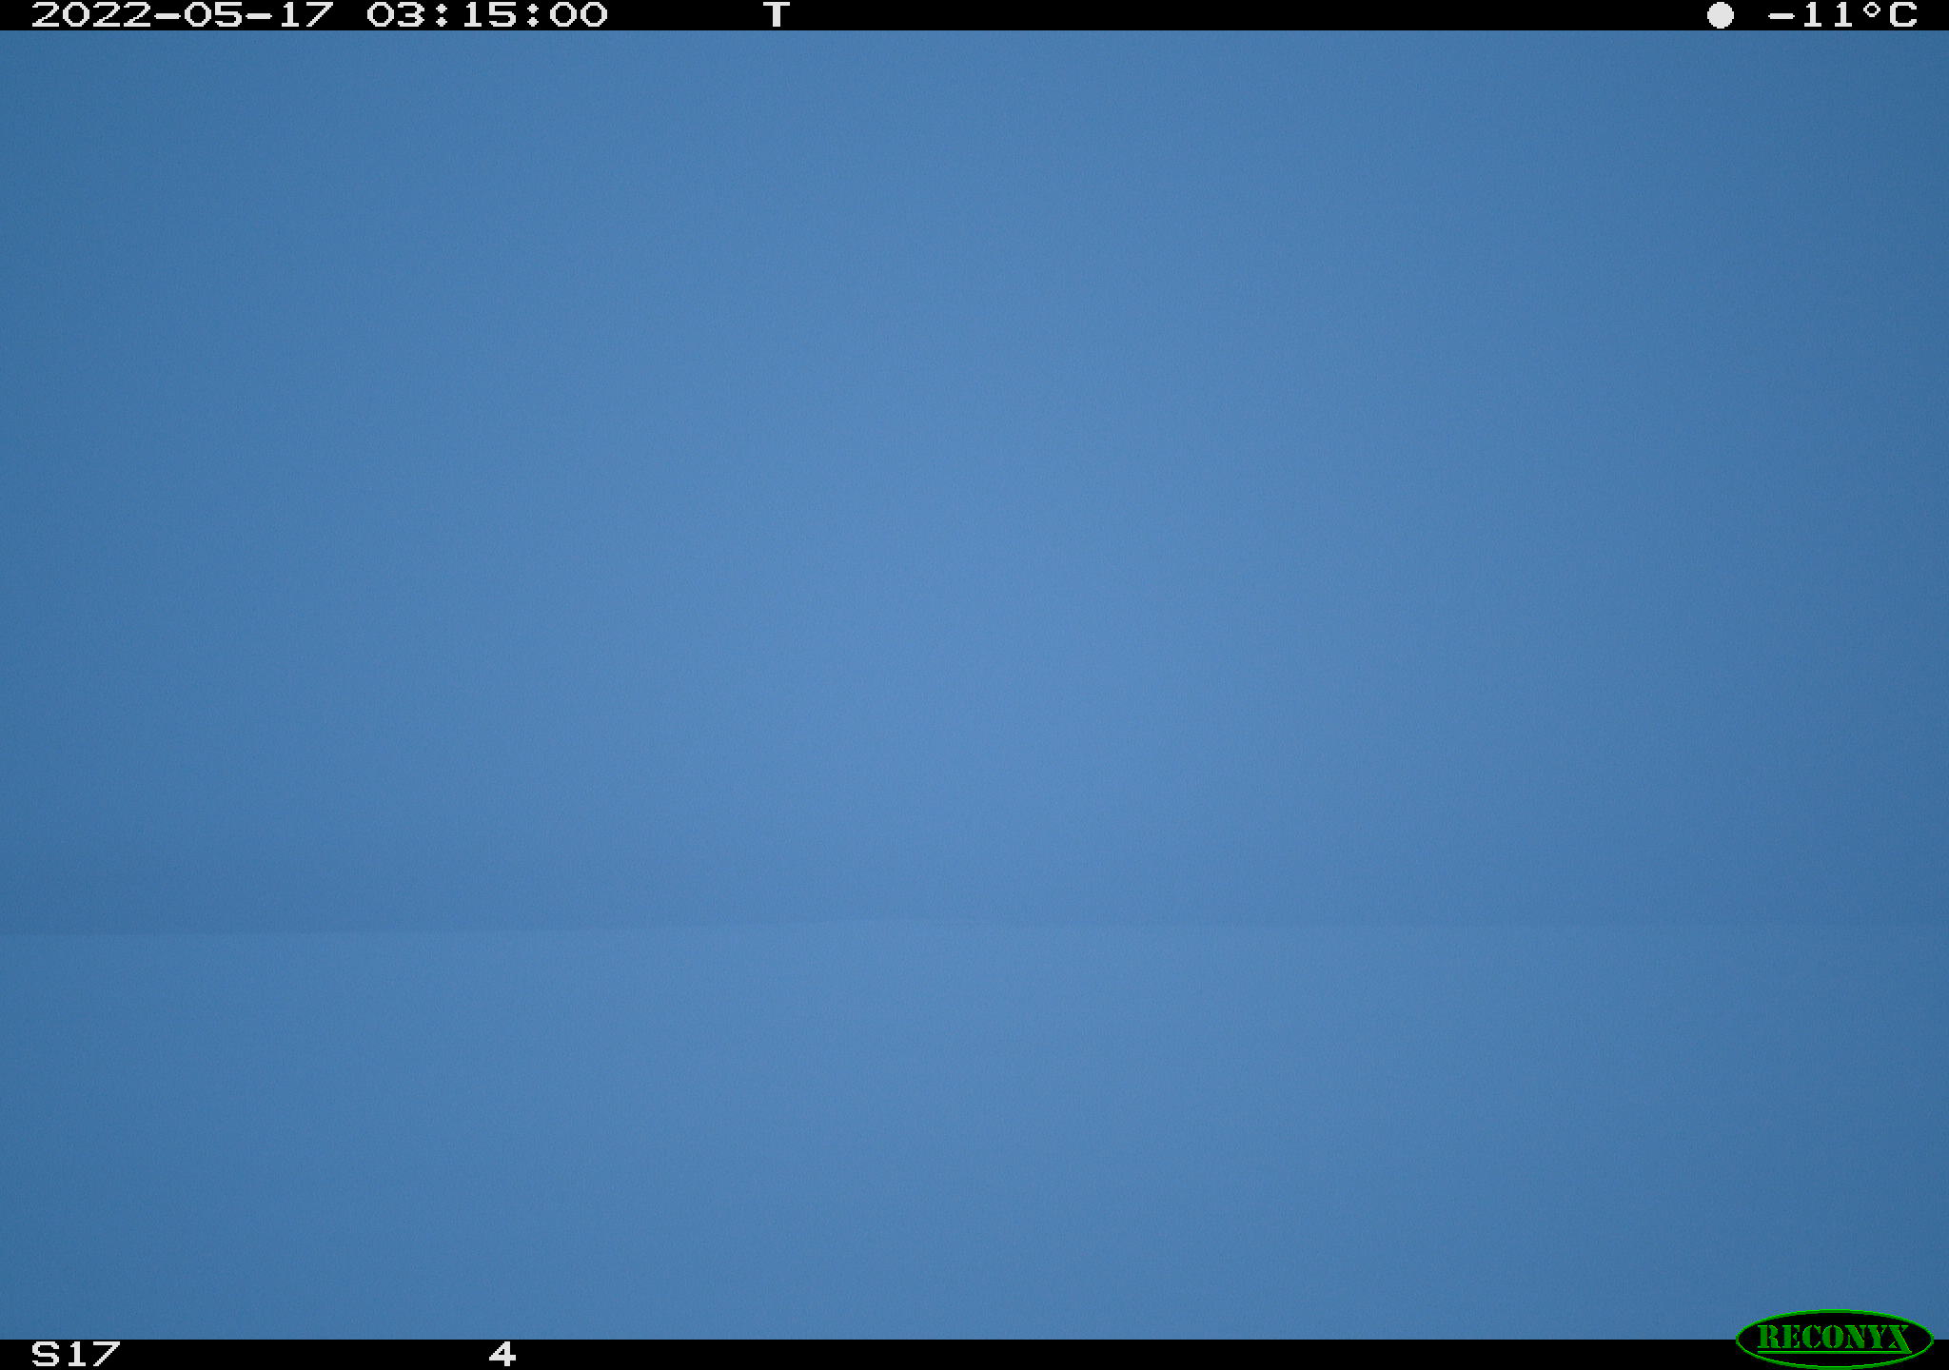Click the faint horizontal horizon line

974,925
